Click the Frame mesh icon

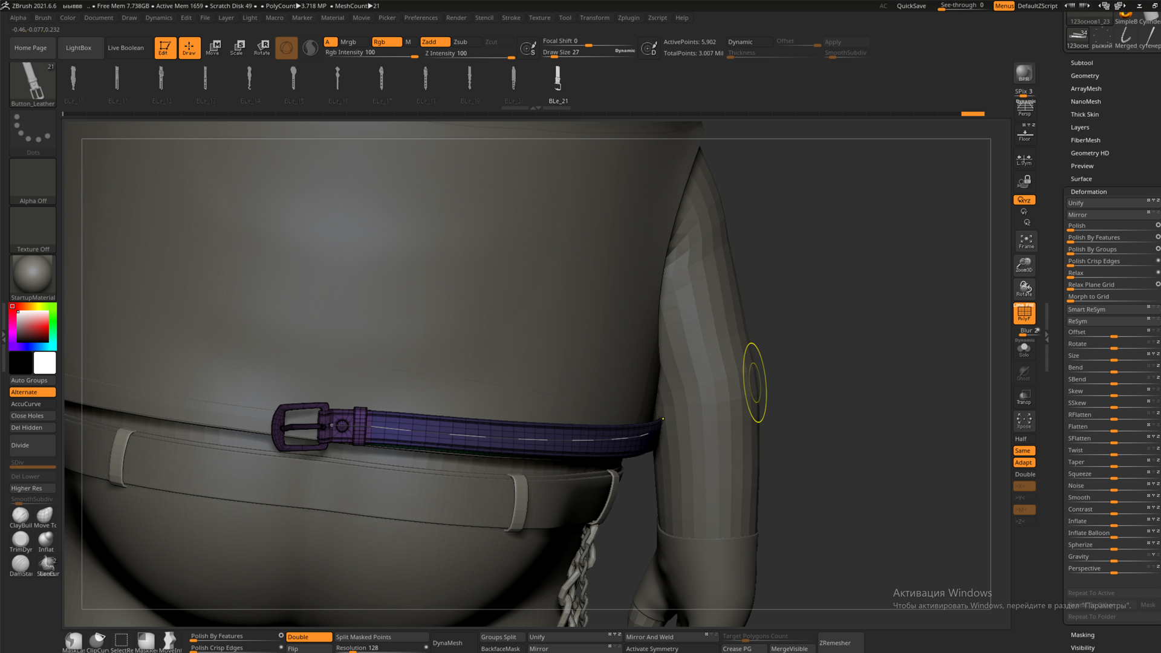point(1026,241)
